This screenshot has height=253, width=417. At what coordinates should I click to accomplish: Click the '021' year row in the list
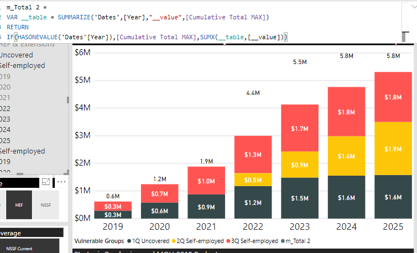[x=6, y=98]
